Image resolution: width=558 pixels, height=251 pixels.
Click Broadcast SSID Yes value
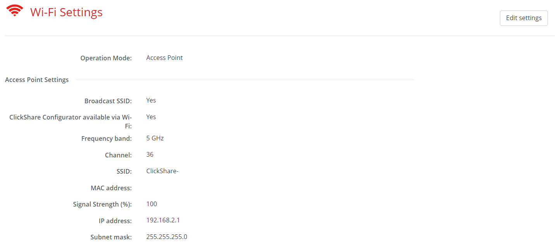tap(151, 100)
